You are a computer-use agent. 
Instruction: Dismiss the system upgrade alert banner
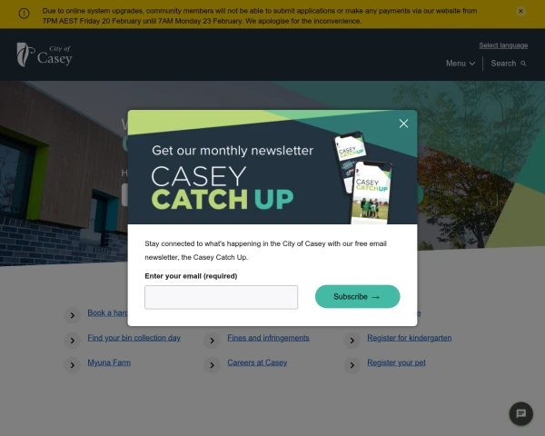click(520, 11)
